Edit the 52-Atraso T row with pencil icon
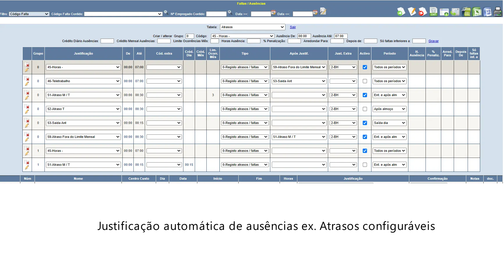 pyautogui.click(x=27, y=112)
